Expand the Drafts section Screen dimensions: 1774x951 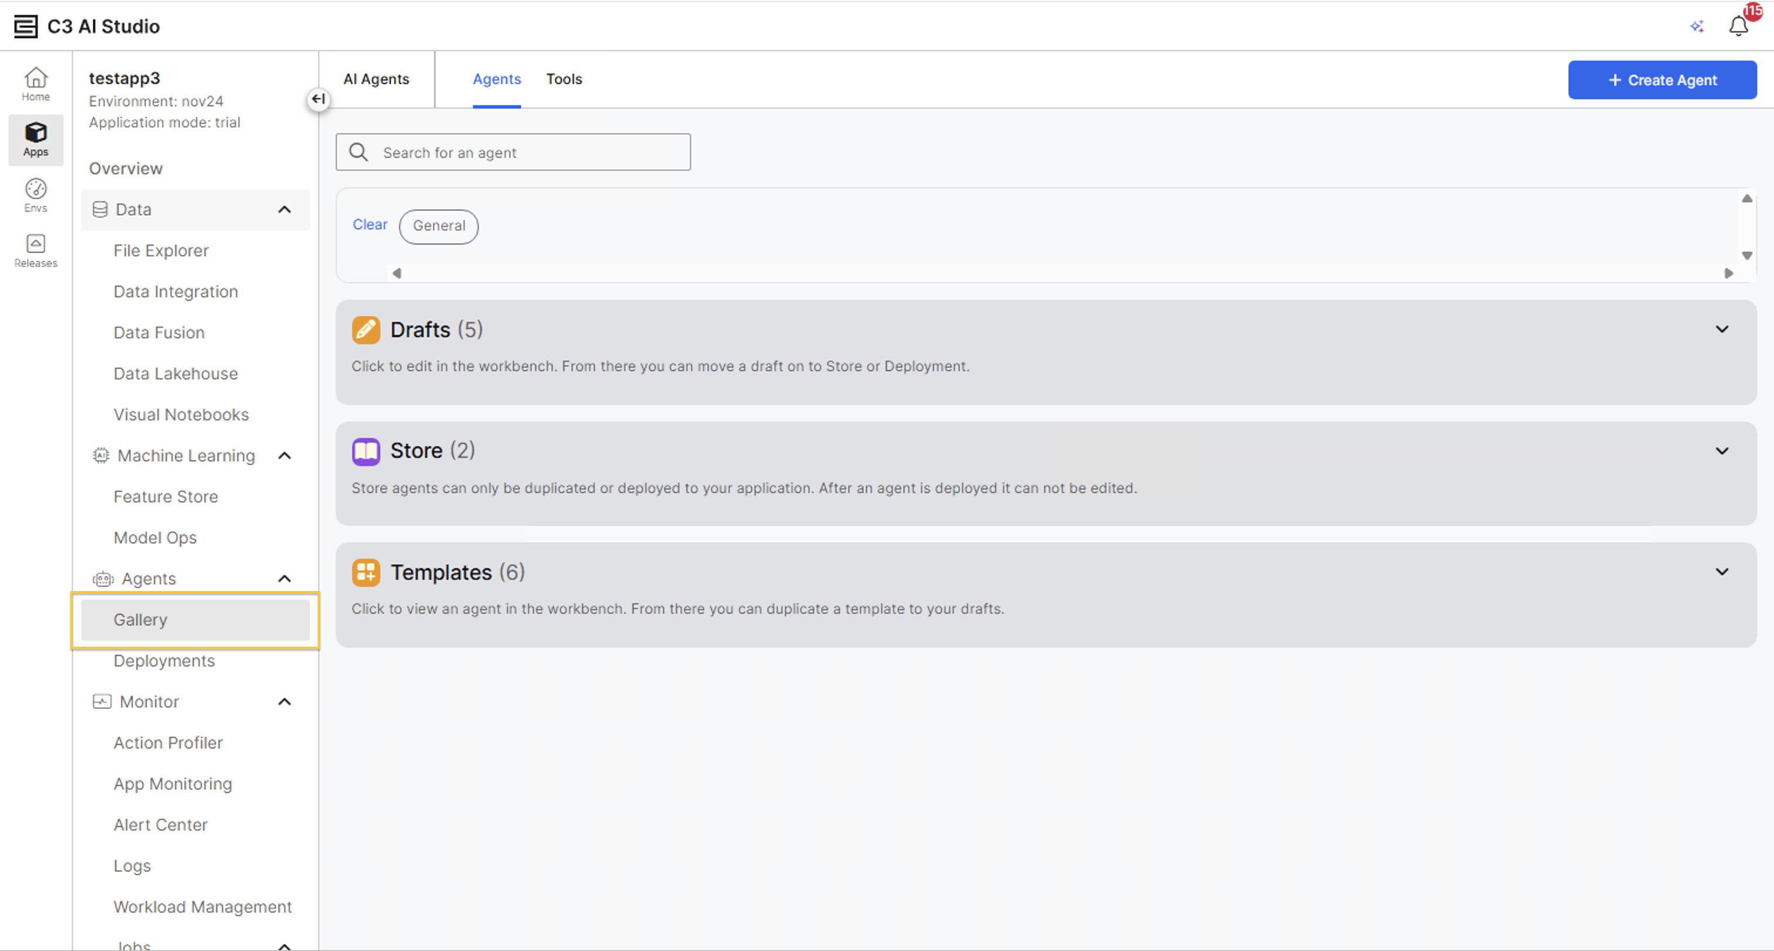tap(1722, 329)
